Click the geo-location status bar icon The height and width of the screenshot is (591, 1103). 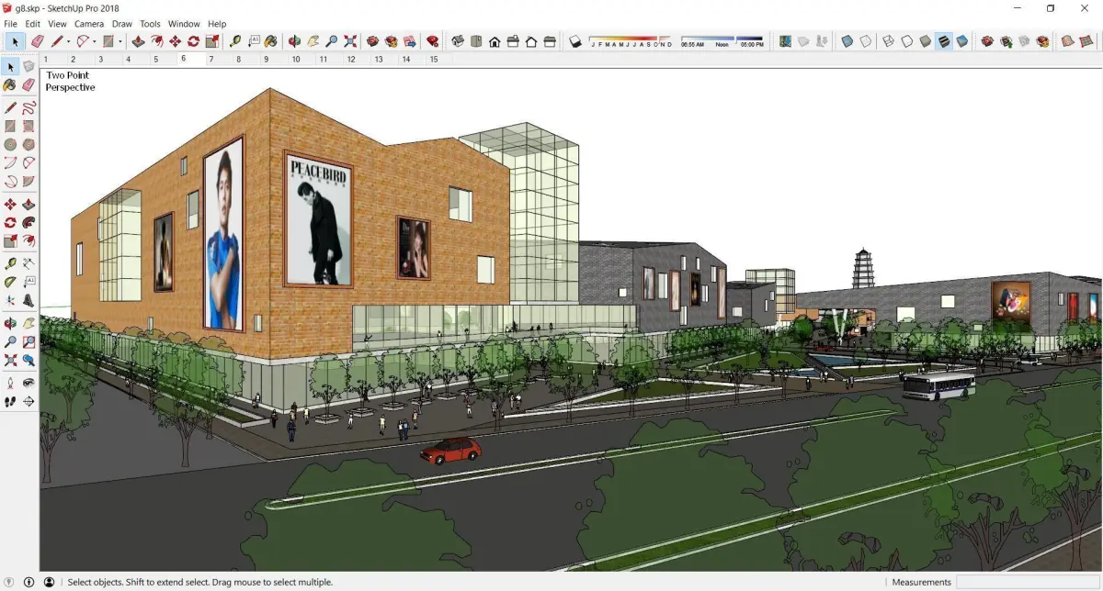(10, 582)
